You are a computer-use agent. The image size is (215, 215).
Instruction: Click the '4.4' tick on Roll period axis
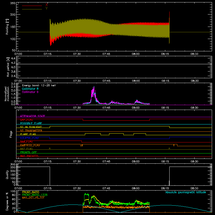[x=13, y=58]
